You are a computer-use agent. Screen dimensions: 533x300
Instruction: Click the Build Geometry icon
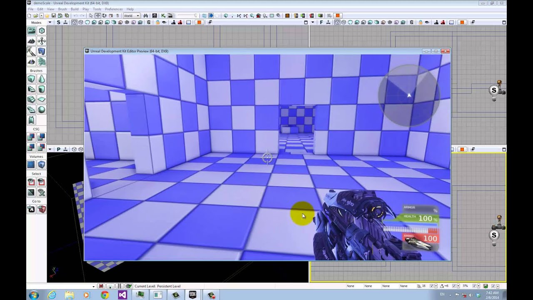point(226,16)
